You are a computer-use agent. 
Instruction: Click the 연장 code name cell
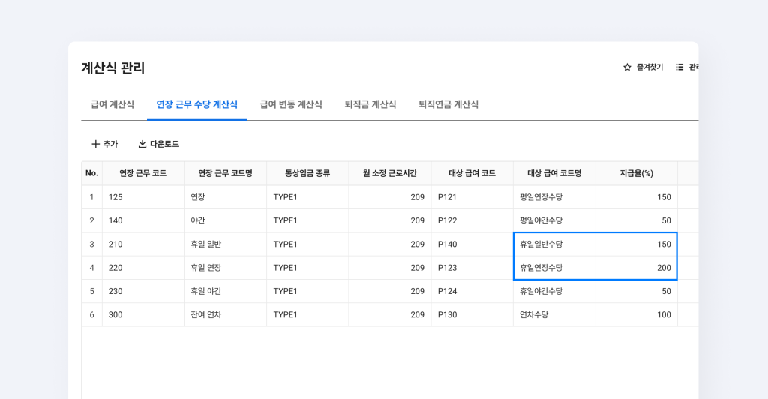225,197
